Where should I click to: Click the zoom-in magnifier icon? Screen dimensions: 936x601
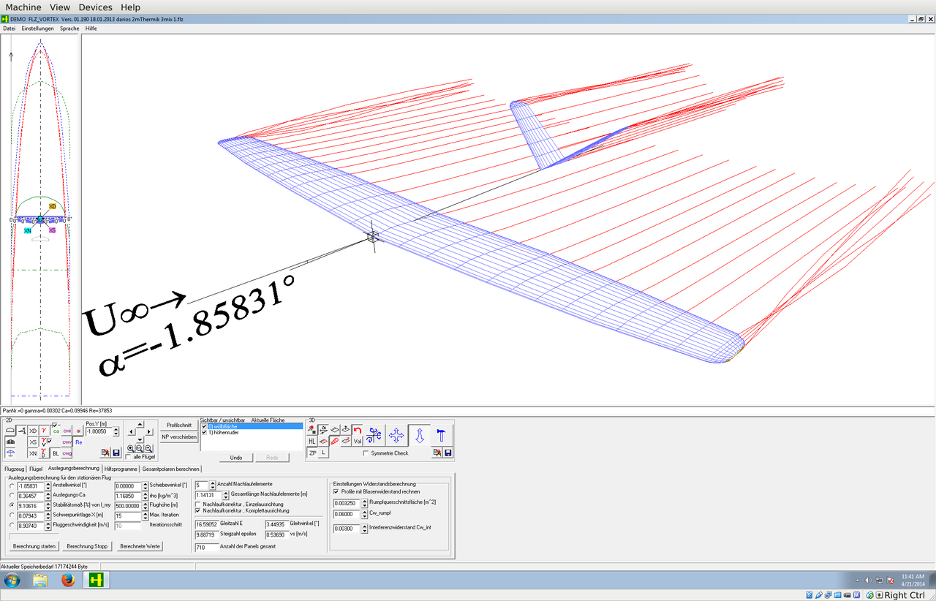(x=130, y=448)
